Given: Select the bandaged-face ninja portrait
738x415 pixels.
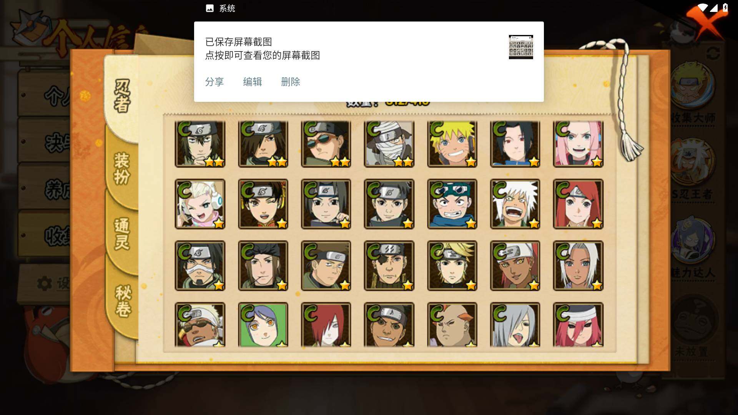Looking at the screenshot, I should [389, 144].
